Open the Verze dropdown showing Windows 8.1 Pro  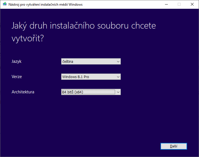tap(91, 77)
